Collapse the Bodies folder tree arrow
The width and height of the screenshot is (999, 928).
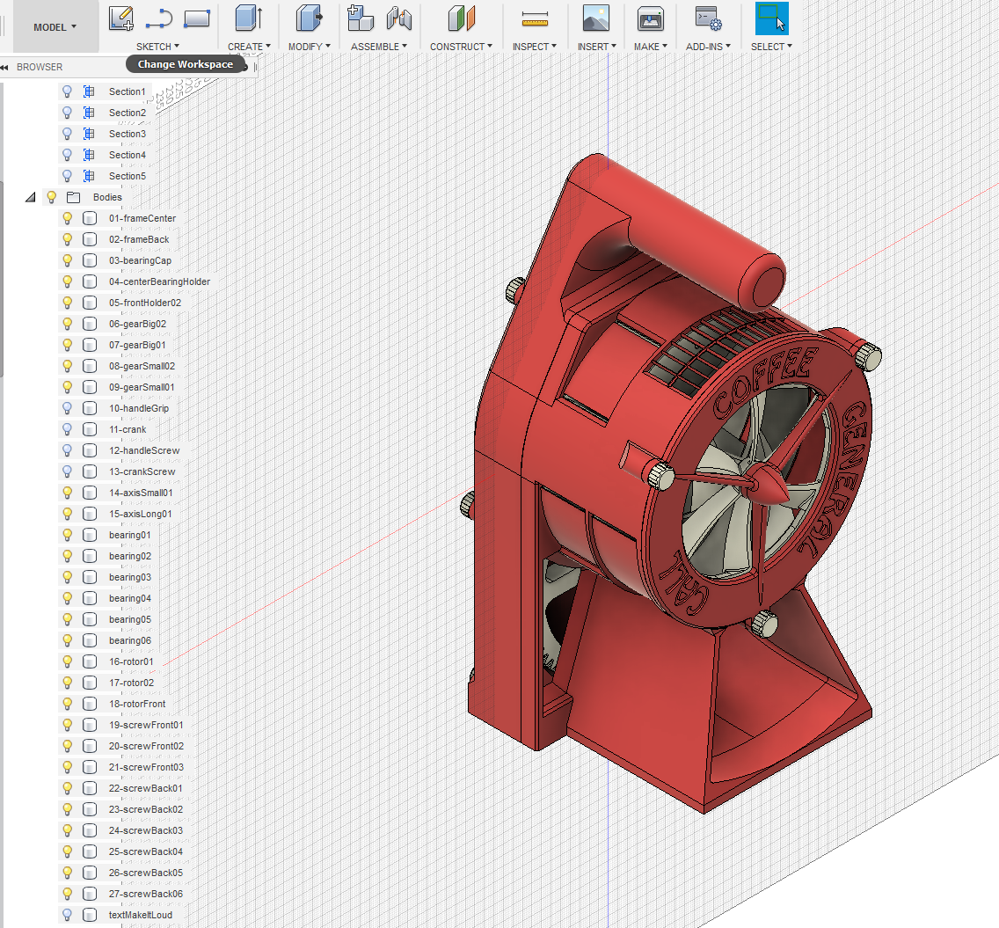tap(30, 198)
